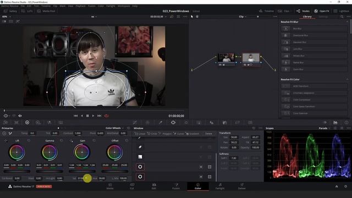This screenshot has height=198, width=352.
Task: Reset the Gain wheel
Action: [x=94, y=141]
